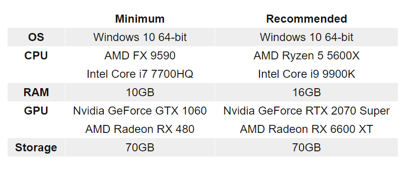Select the Storage row label

pos(36,148)
